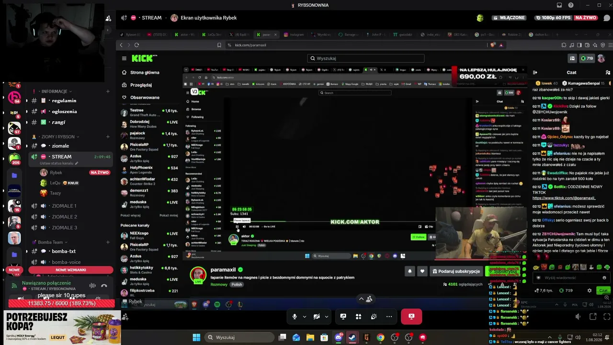Open Steam from the Windows taskbar
This screenshot has width=613, height=345.
click(x=352, y=337)
